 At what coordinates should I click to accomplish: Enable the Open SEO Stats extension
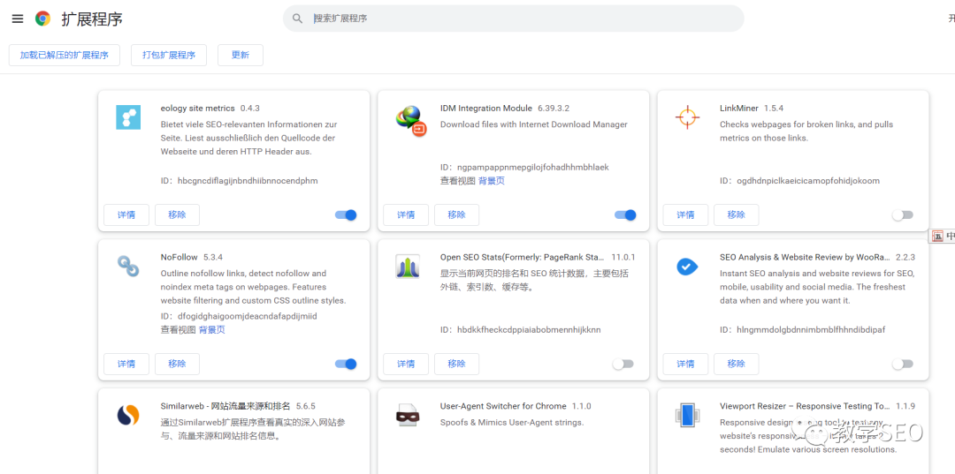pyautogui.click(x=623, y=364)
